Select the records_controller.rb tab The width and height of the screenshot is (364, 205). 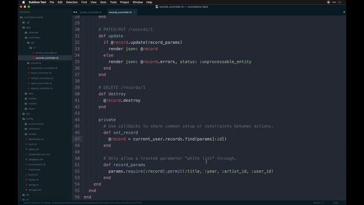tap(120, 12)
